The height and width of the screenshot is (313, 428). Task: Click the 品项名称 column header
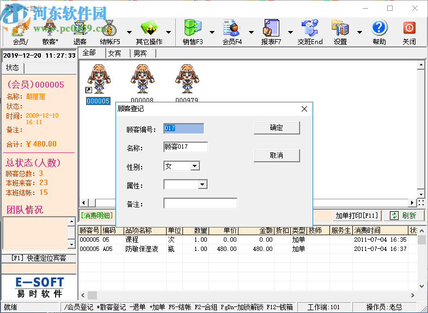[x=145, y=231]
